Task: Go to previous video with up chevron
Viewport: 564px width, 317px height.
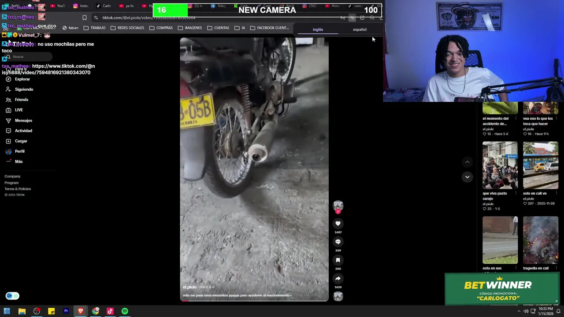Action: pyautogui.click(x=468, y=162)
